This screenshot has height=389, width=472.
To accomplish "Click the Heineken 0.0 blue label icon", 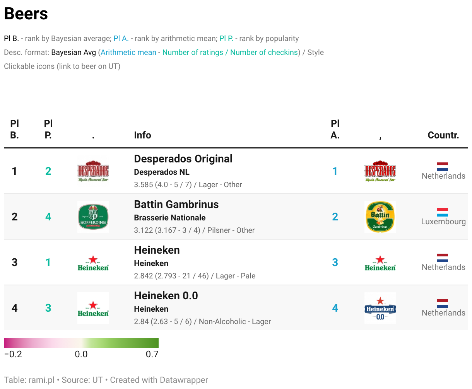I will tap(380, 308).
